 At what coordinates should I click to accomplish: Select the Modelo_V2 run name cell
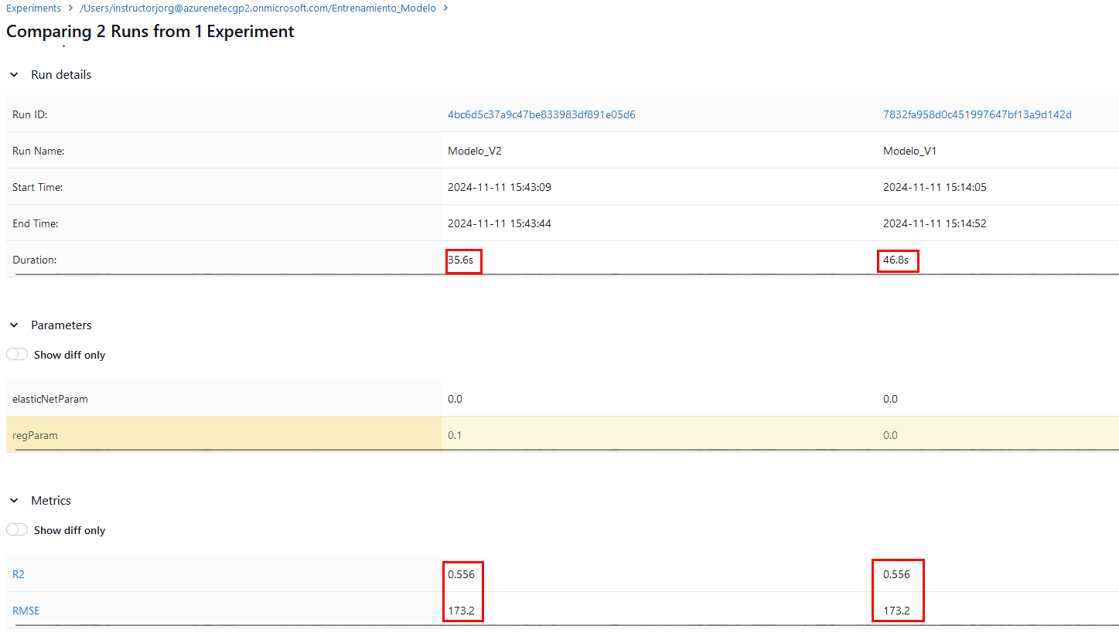coord(475,151)
